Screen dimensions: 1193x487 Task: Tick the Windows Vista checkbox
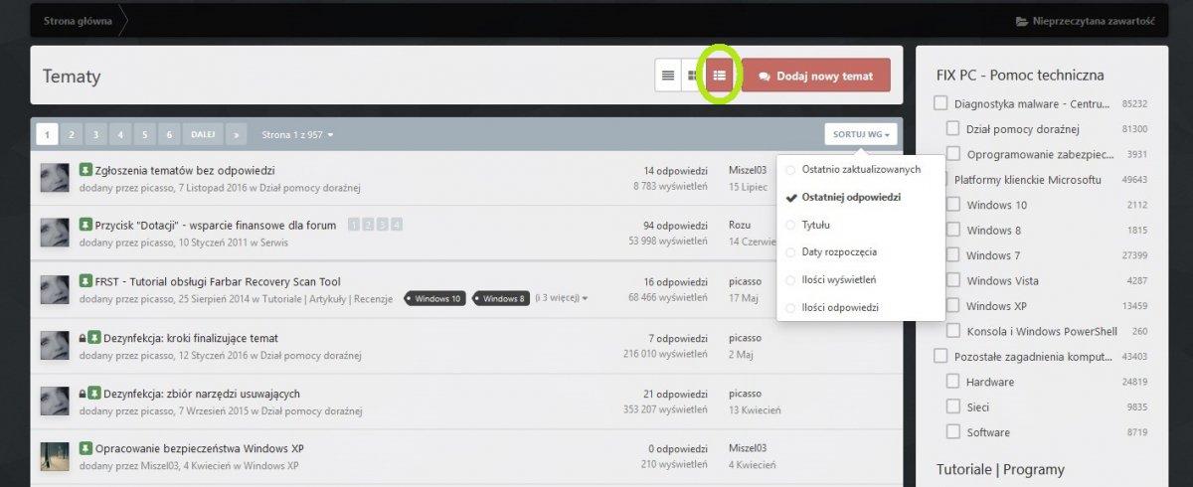click(952, 280)
